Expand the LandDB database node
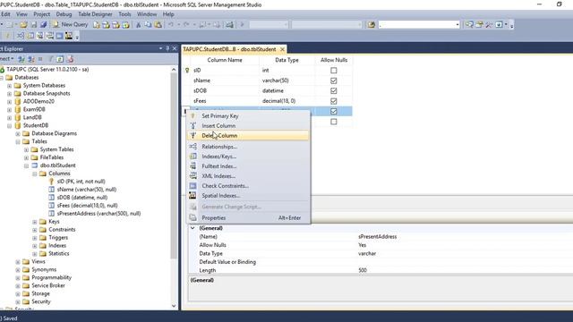Screen dimensions: 573x322 pos(10,118)
